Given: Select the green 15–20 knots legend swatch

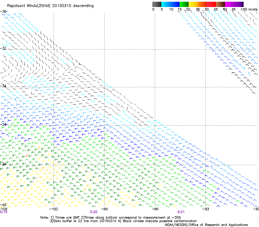Looking at the screenshot, I should point(184,4).
